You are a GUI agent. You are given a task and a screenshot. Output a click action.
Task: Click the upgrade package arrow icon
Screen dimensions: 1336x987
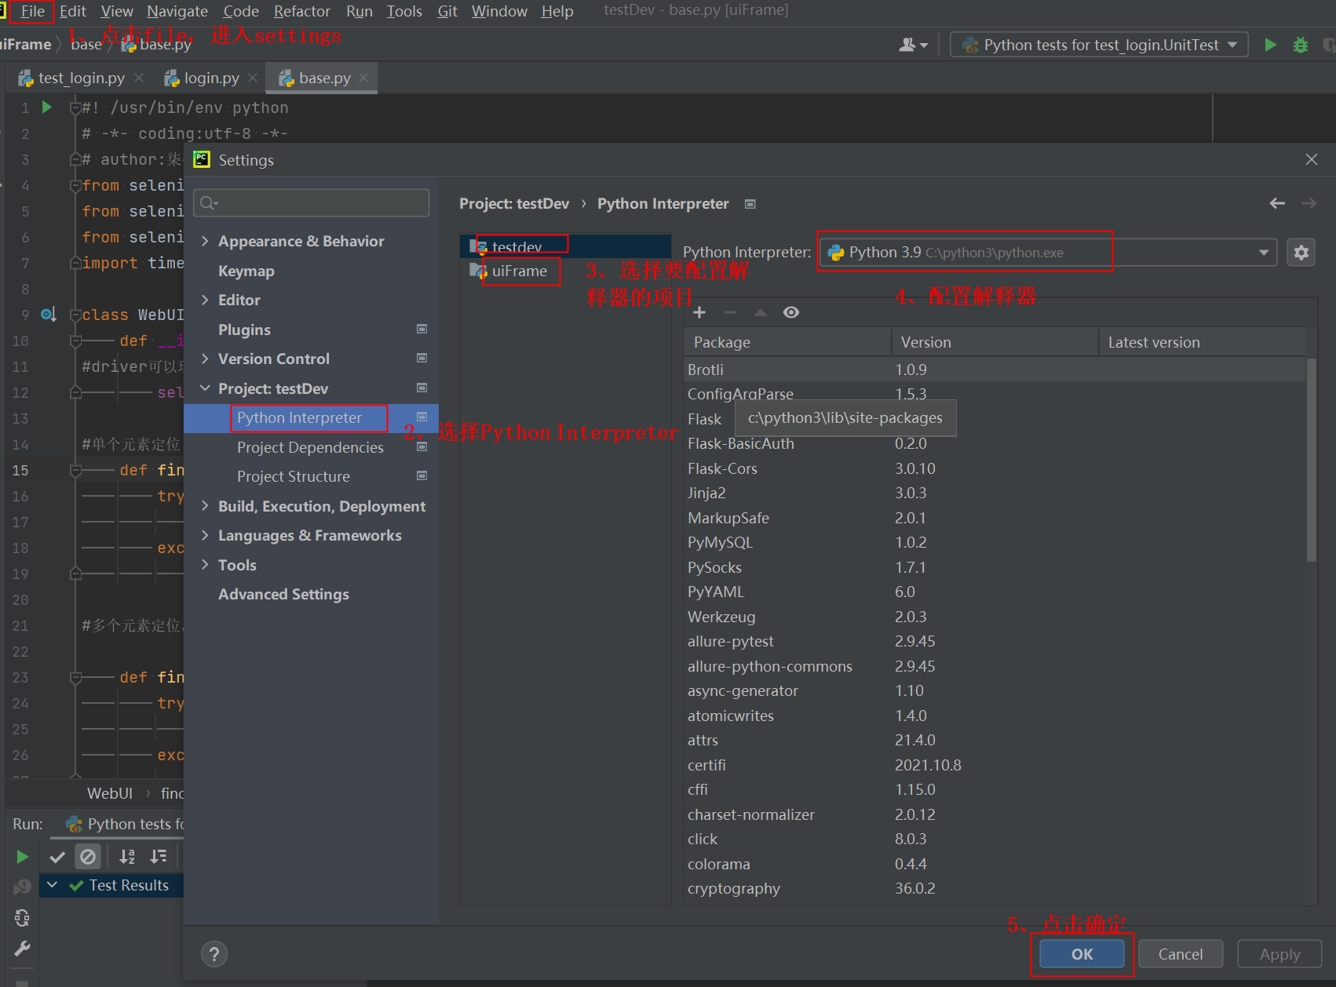[x=760, y=312]
